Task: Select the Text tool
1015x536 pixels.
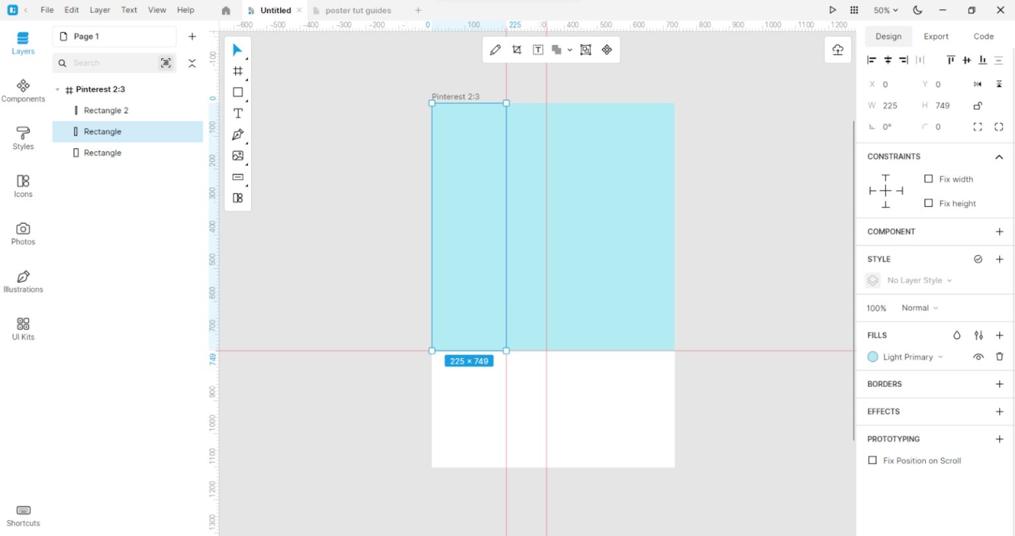Action: click(x=238, y=114)
